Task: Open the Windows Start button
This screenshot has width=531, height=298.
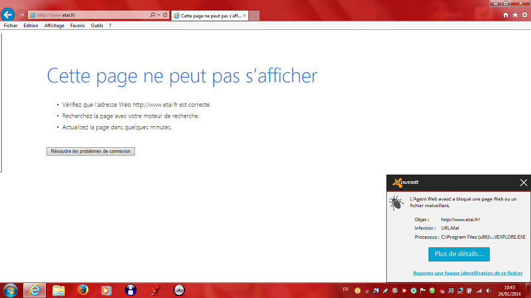Action: tap(10, 291)
